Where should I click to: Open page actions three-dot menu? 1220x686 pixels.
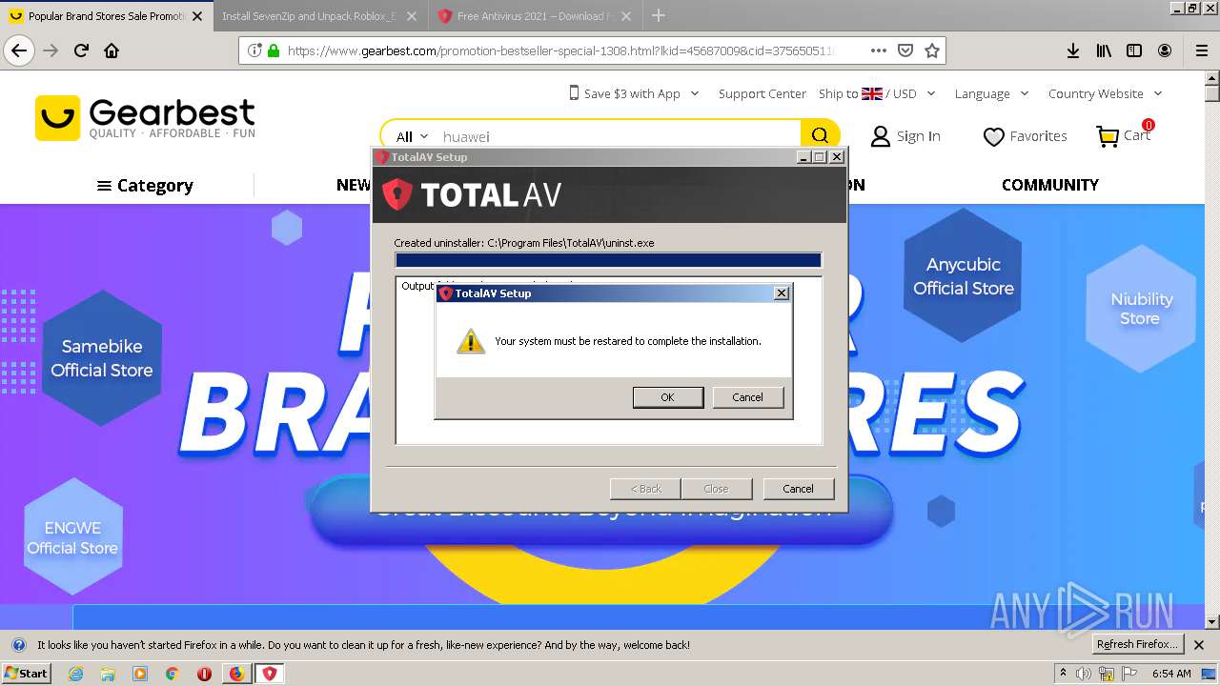click(878, 50)
